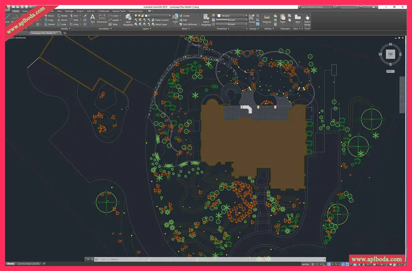Viewport: 412px width, 271px height.
Task: Toggle the MODEL space status button
Action: [306, 264]
